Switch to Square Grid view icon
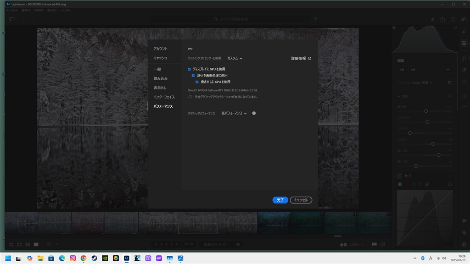The width and height of the screenshot is (470, 264). 19,245
